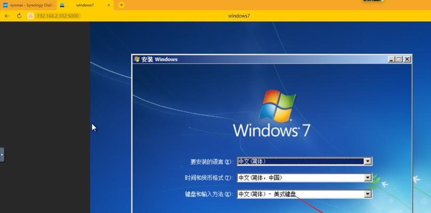The width and height of the screenshot is (431, 213).
Task: Maximize the 安装 Windows dialog
Action: point(399,59)
